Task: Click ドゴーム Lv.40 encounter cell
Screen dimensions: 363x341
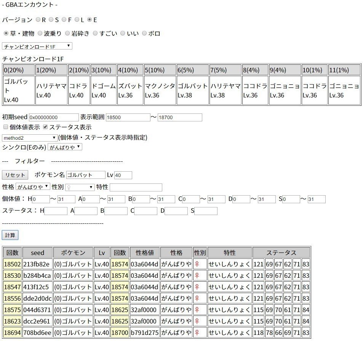Action: (104, 90)
